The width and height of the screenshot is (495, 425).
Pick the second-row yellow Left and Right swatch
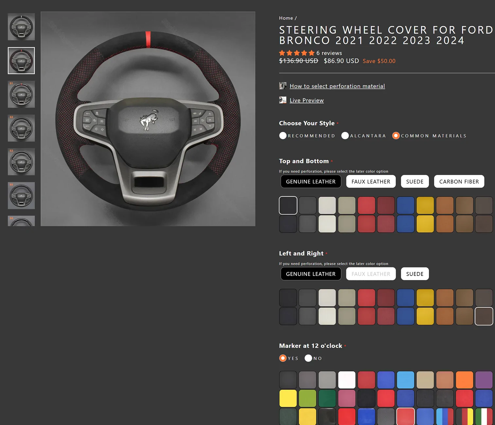click(425, 316)
